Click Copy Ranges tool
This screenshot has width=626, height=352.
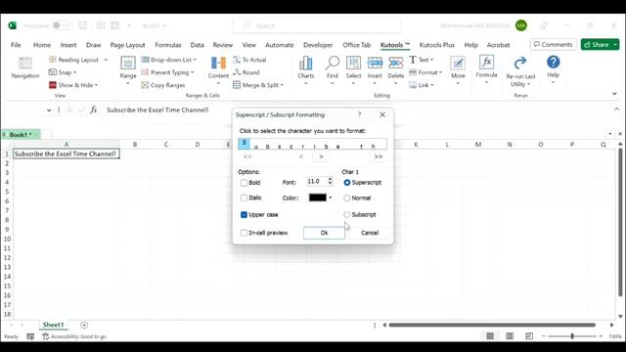tap(163, 85)
